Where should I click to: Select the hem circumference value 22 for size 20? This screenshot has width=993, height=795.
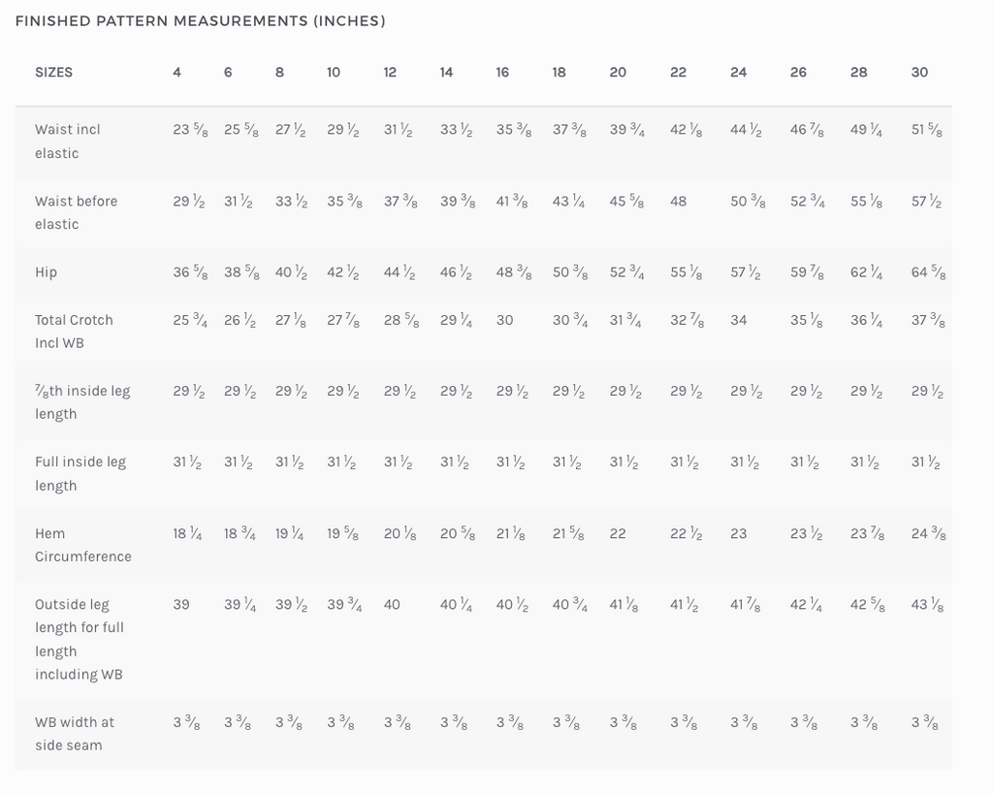pyautogui.click(x=618, y=533)
